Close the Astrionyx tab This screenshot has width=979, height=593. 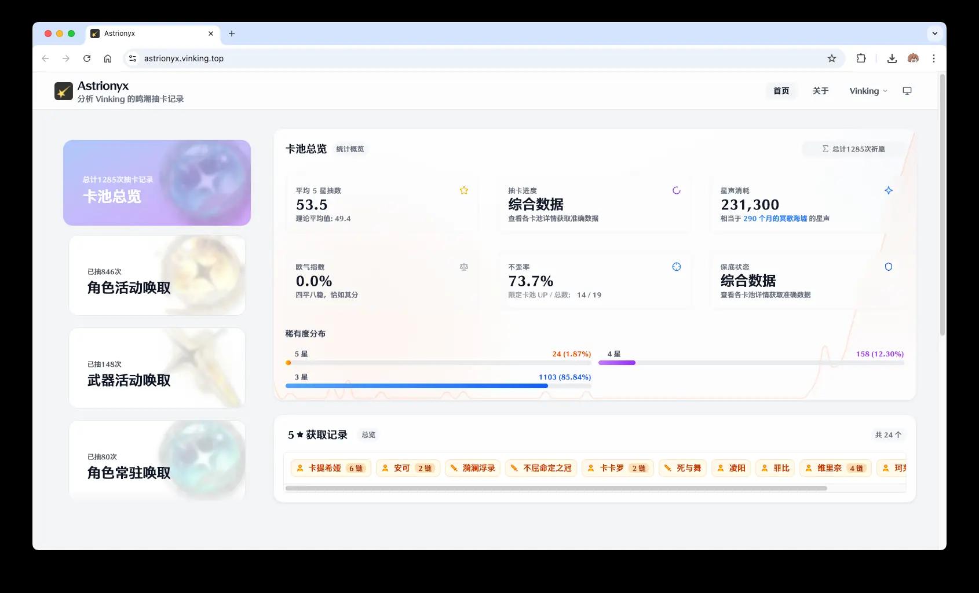coord(211,34)
